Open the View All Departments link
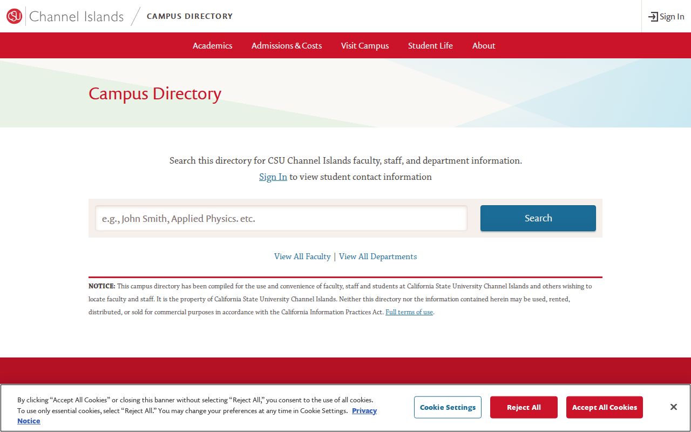The height and width of the screenshot is (432, 691). [x=378, y=256]
